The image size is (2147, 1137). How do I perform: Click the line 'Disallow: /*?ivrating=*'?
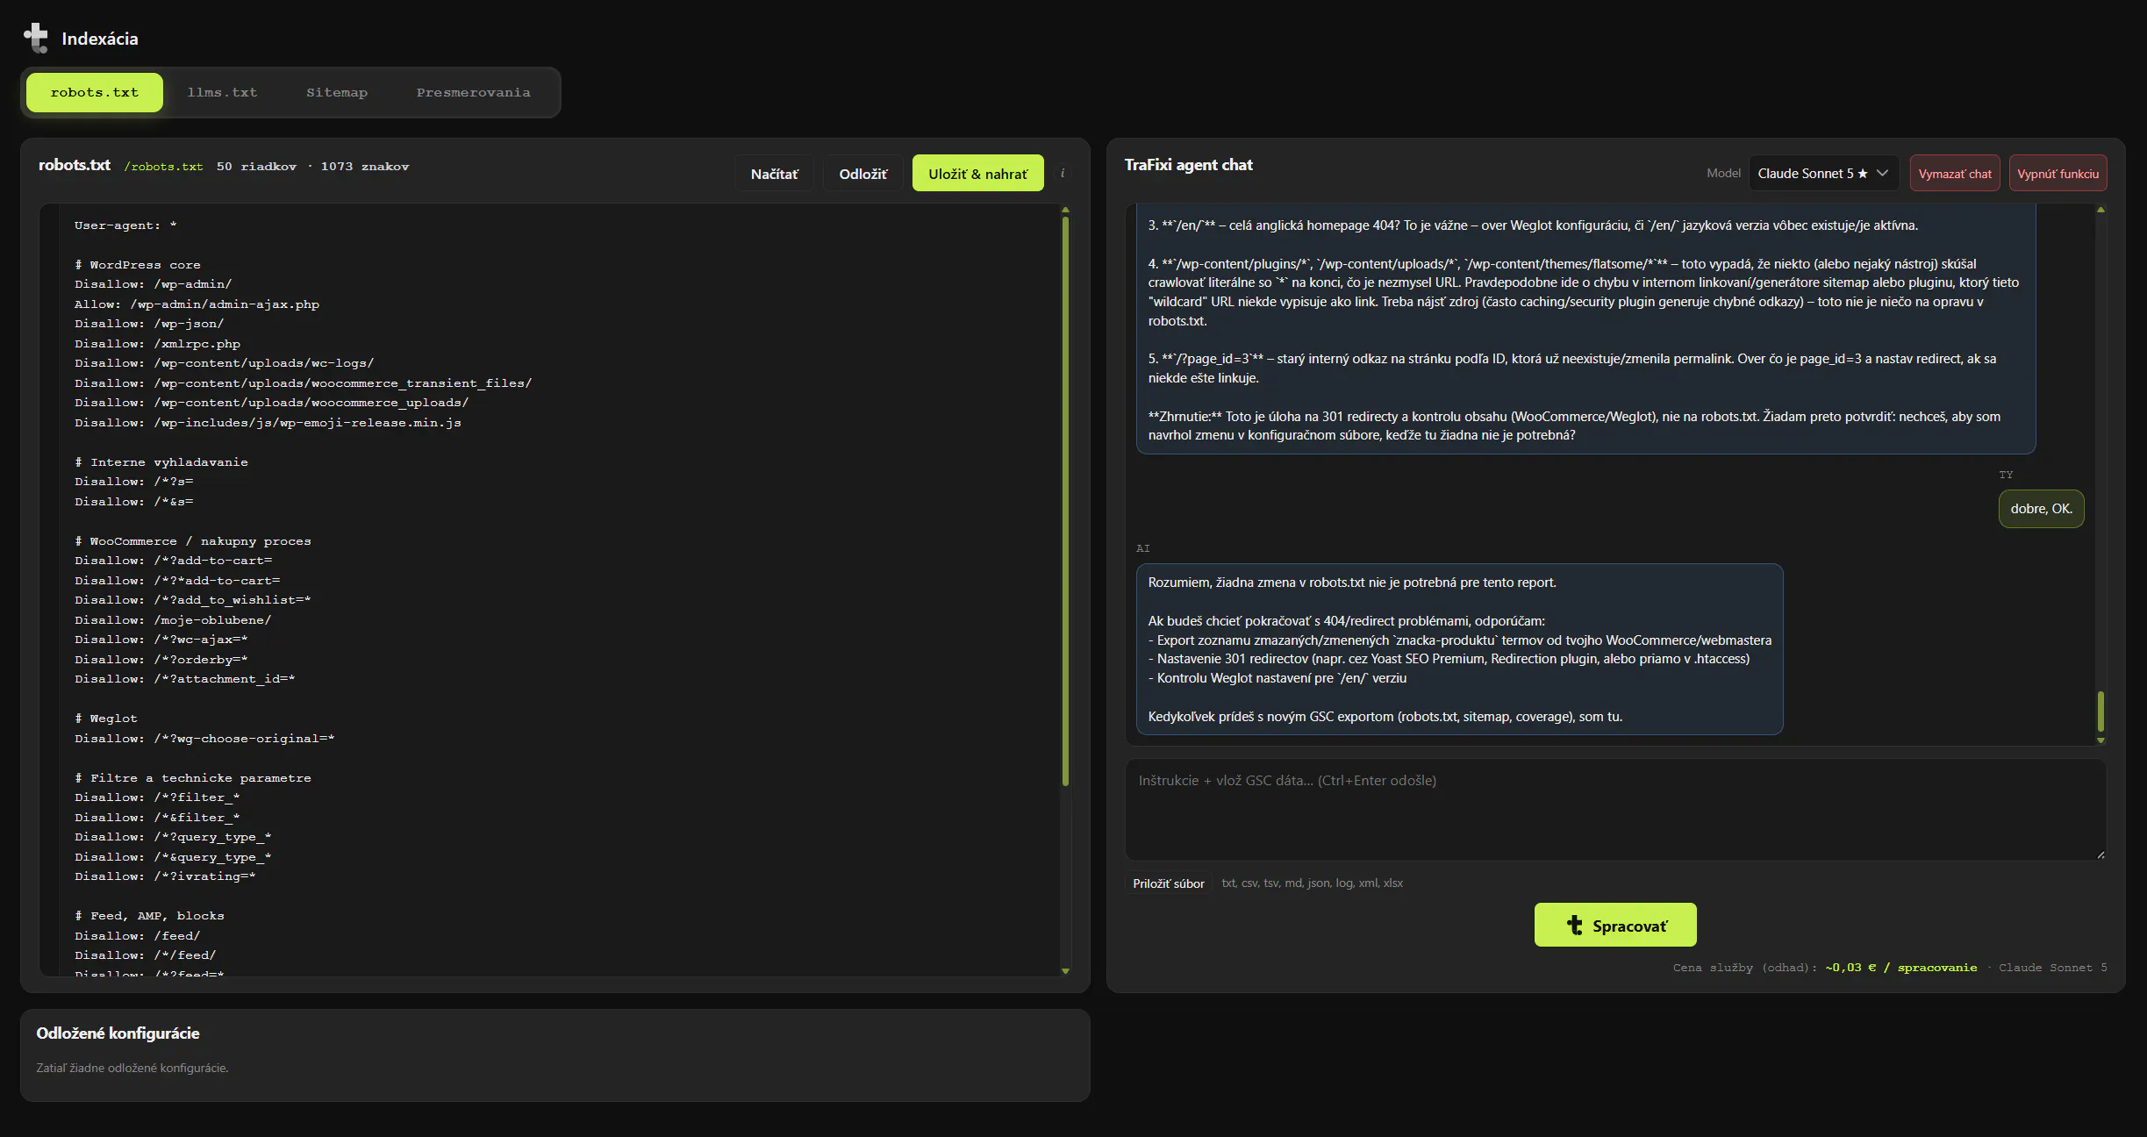coord(165,876)
